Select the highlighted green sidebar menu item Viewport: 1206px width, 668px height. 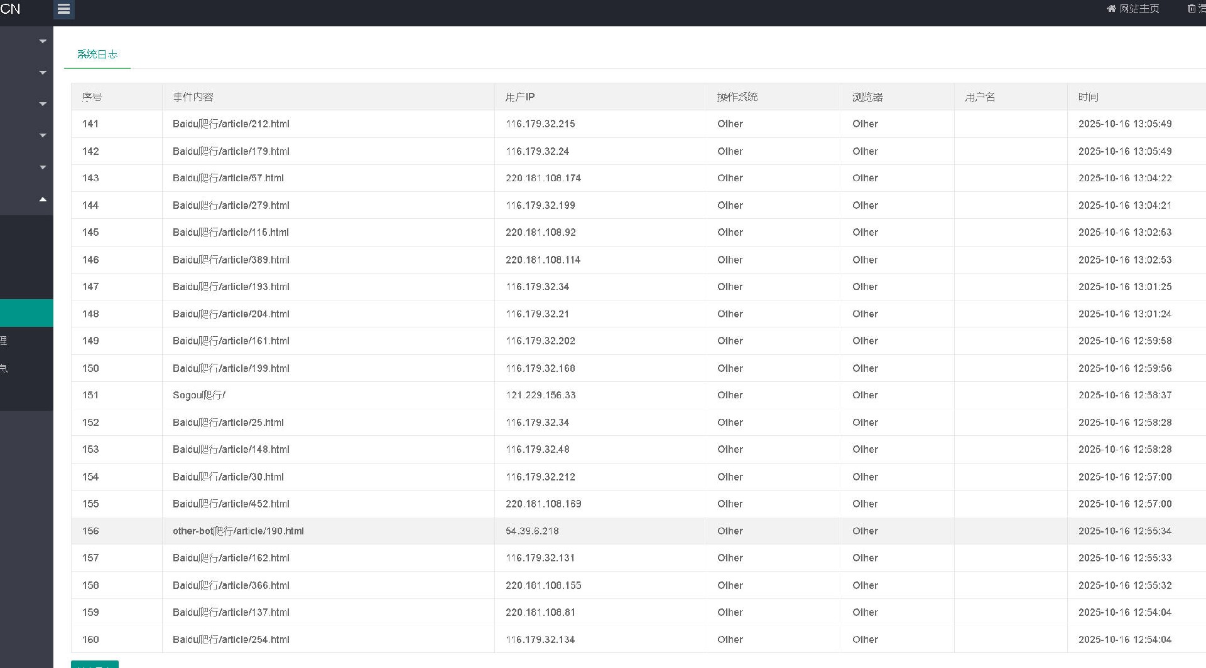point(26,313)
